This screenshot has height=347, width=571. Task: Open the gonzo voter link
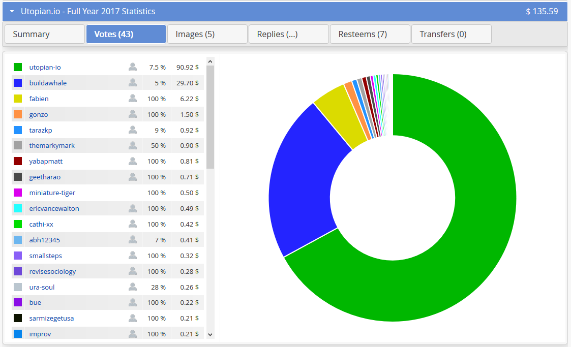coord(38,115)
